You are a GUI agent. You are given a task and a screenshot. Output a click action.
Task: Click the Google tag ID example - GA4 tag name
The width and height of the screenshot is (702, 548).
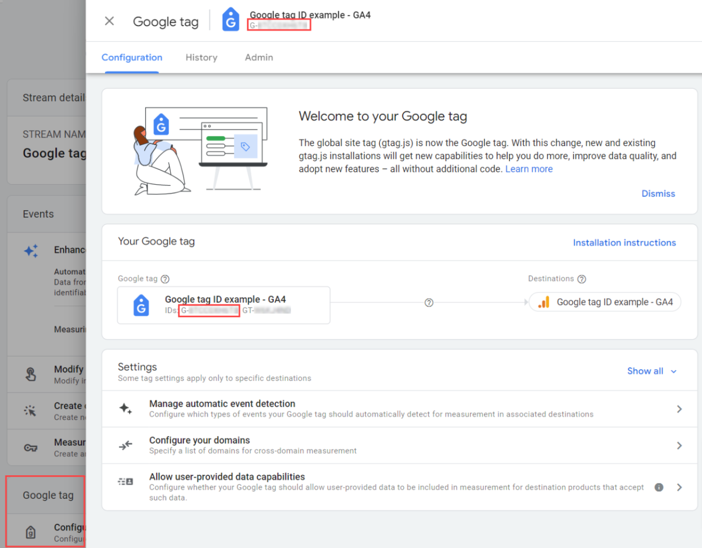tap(225, 299)
